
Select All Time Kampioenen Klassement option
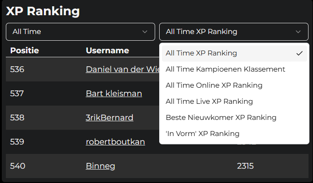(225, 69)
